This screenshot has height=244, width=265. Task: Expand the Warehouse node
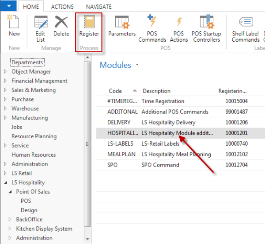5,108
